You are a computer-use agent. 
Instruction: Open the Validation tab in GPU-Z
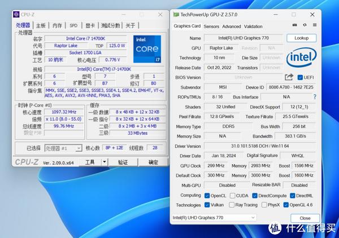253,27
